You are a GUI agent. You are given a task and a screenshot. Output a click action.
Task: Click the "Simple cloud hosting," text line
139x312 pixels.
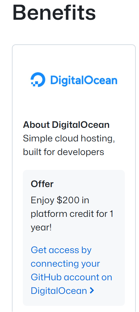(69, 139)
